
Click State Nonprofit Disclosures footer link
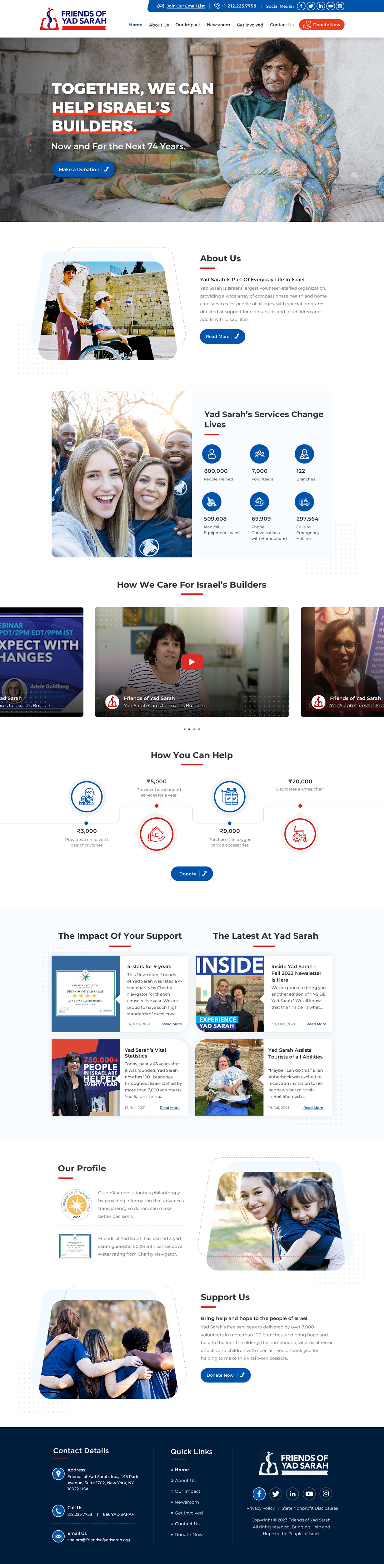coord(310,1508)
